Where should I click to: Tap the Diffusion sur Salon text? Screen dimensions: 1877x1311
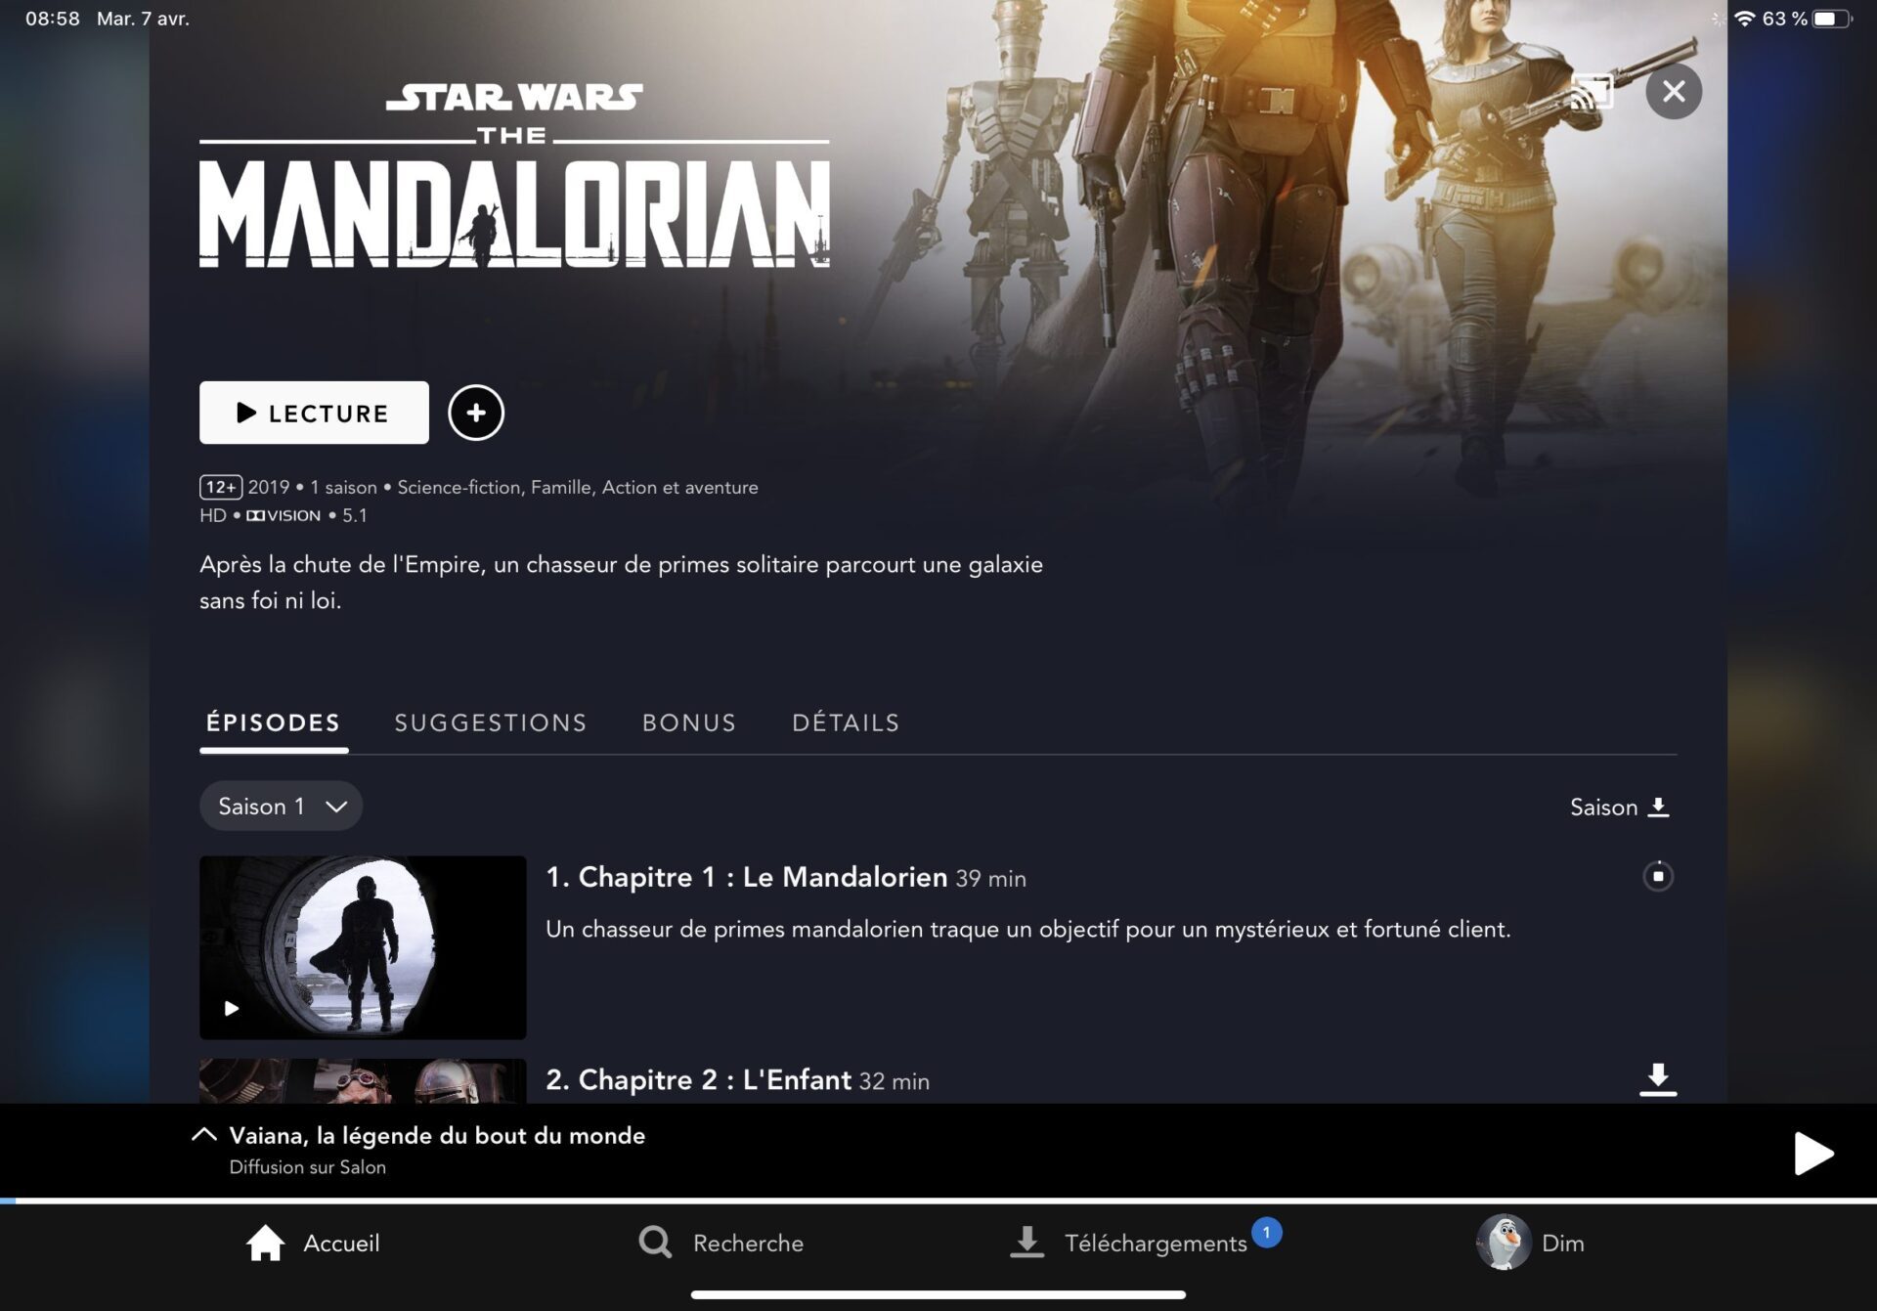(308, 1167)
